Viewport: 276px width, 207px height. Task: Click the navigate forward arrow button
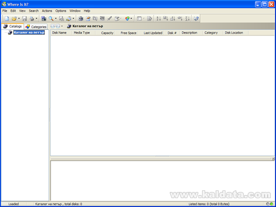(x=58, y=27)
